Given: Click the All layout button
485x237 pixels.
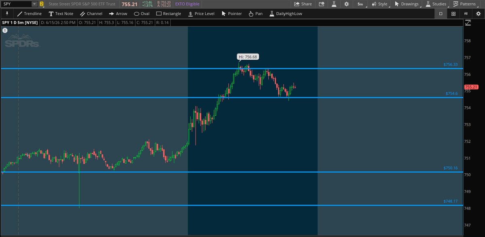Looking at the screenshot, I should tap(466, 14).
